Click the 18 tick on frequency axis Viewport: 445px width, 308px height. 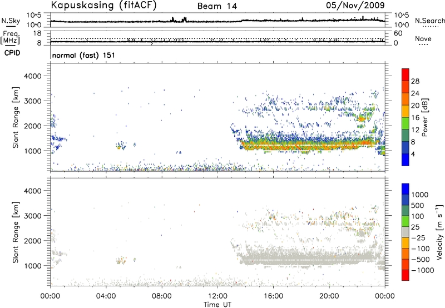tap(36, 33)
